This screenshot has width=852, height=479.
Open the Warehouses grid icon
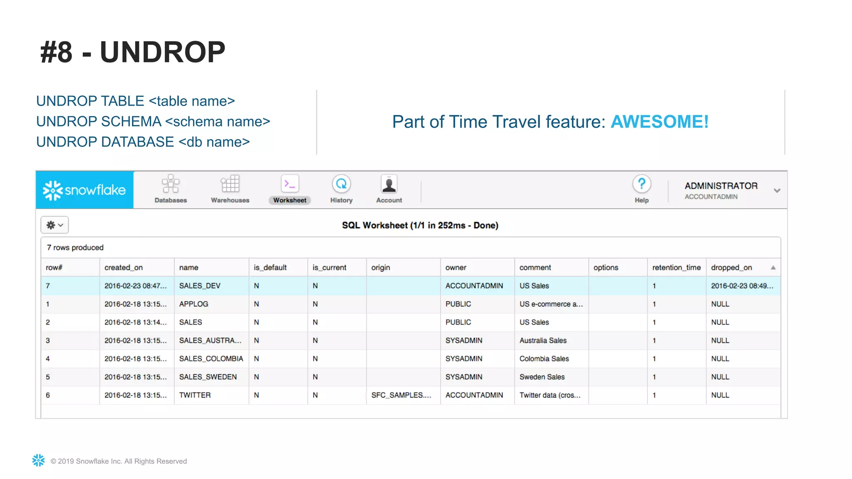click(x=230, y=184)
